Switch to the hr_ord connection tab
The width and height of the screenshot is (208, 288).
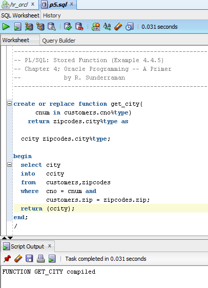(18, 5)
